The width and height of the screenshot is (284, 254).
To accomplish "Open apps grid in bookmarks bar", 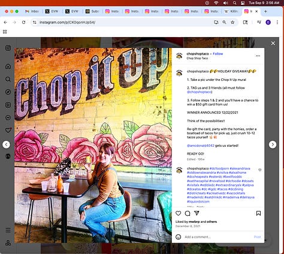I will (x=5, y=32).
